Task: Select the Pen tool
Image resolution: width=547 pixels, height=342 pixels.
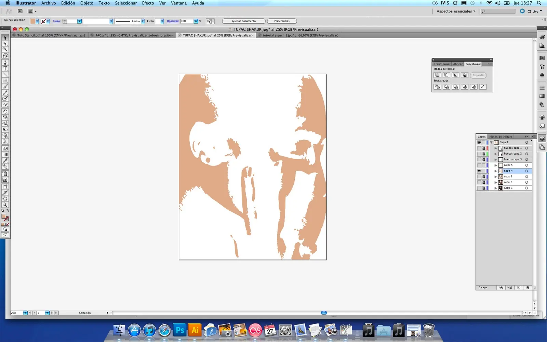Action: point(5,62)
